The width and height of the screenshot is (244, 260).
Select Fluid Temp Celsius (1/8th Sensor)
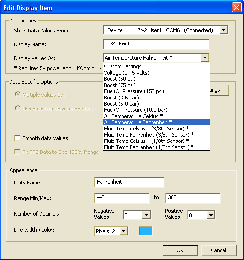156,141
